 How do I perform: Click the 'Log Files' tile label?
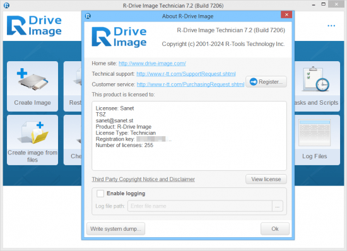(315, 156)
